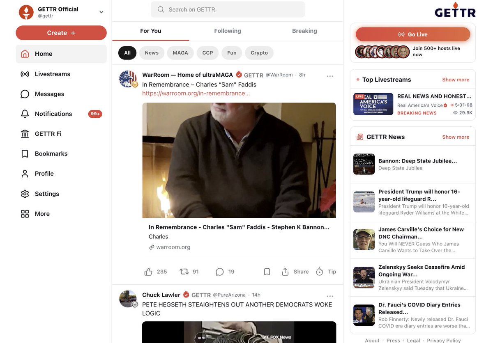This screenshot has height=343, width=493.
Task: Open the Privacy Policy footer link
Action: coord(444,340)
